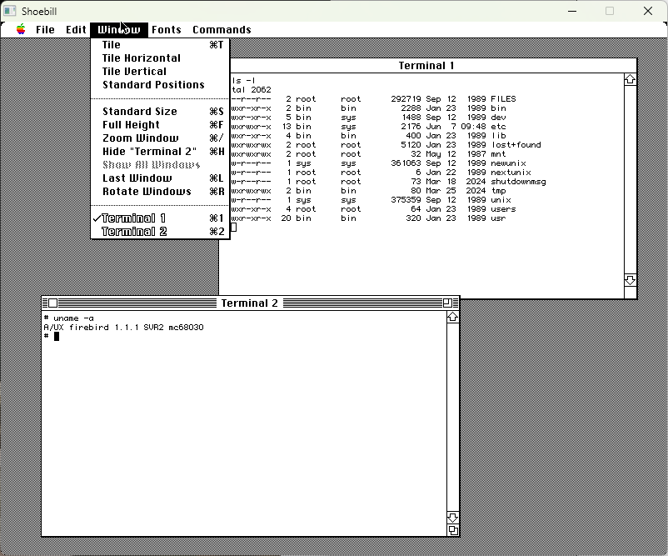Choose Last Window menu item

point(160,178)
